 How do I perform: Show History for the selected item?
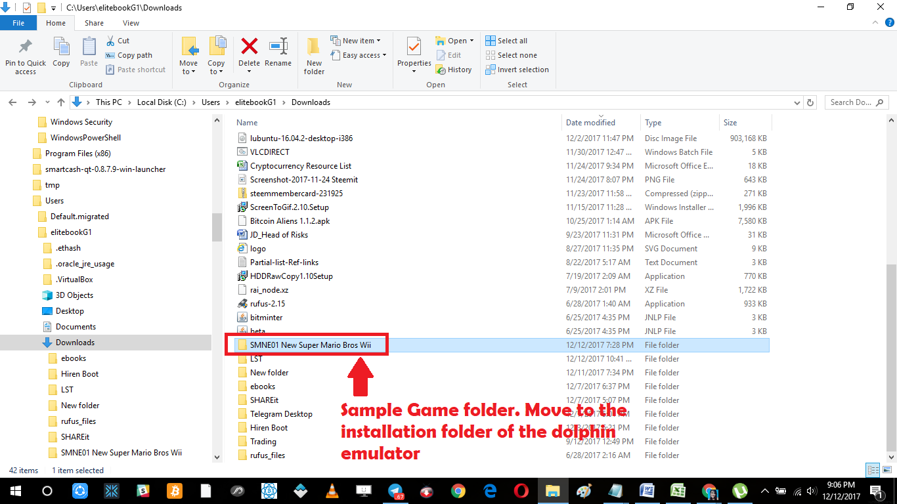(453, 70)
